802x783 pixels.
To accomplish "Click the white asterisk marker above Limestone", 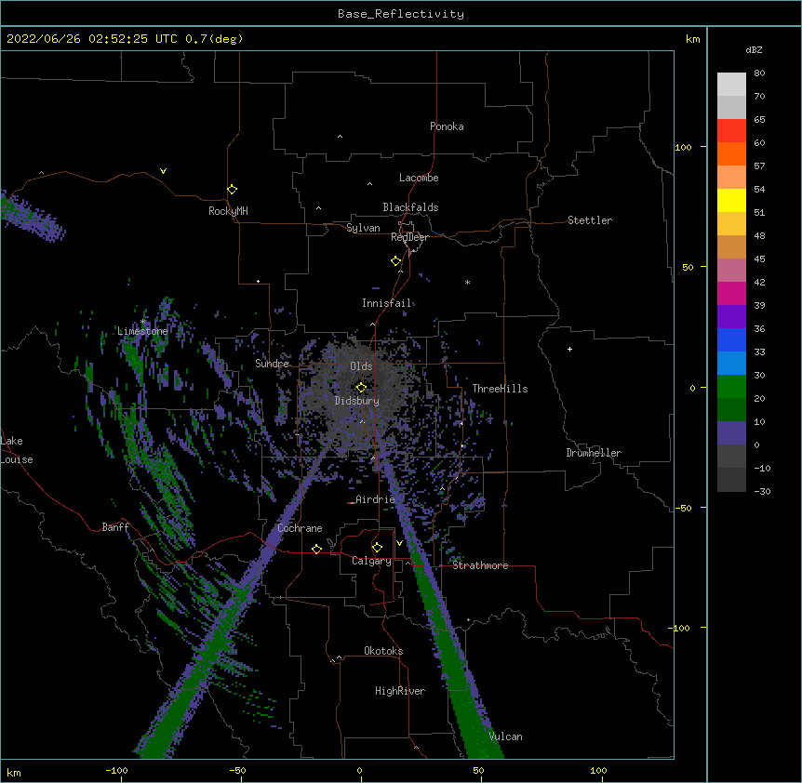I will pyautogui.click(x=142, y=322).
